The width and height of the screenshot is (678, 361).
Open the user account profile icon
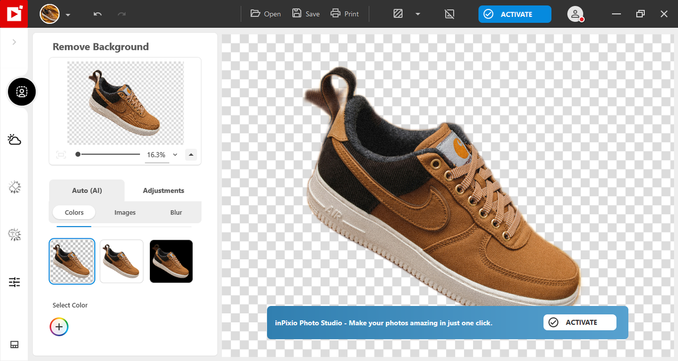point(575,14)
